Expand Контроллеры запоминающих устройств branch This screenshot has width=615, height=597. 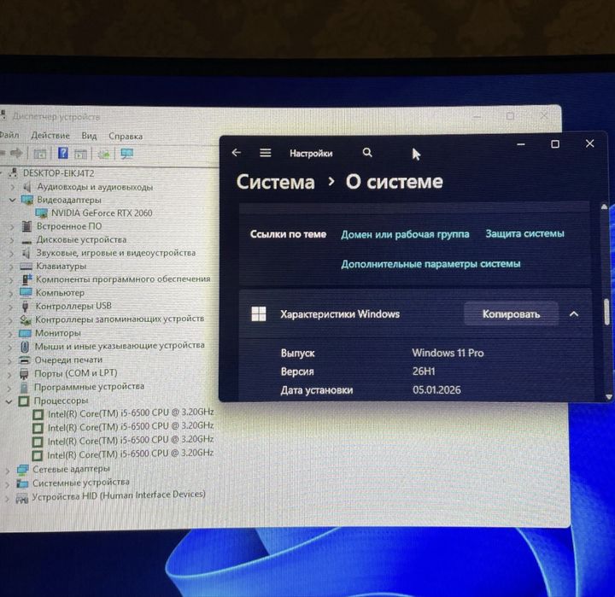click(x=10, y=320)
